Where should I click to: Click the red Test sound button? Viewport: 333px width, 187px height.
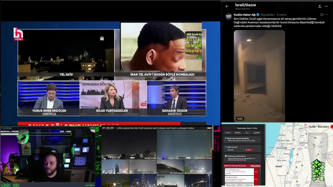tap(249, 150)
